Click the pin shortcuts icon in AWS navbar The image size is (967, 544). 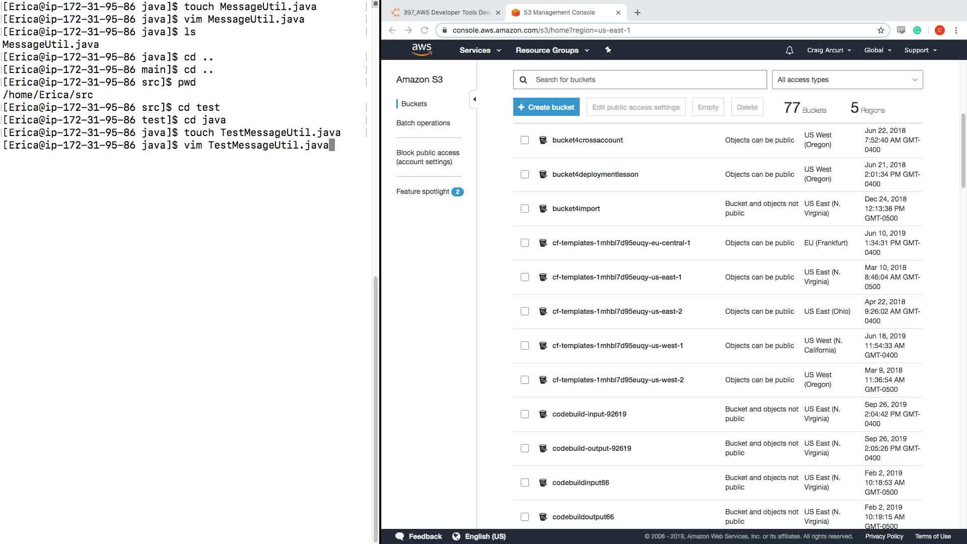pyautogui.click(x=608, y=50)
